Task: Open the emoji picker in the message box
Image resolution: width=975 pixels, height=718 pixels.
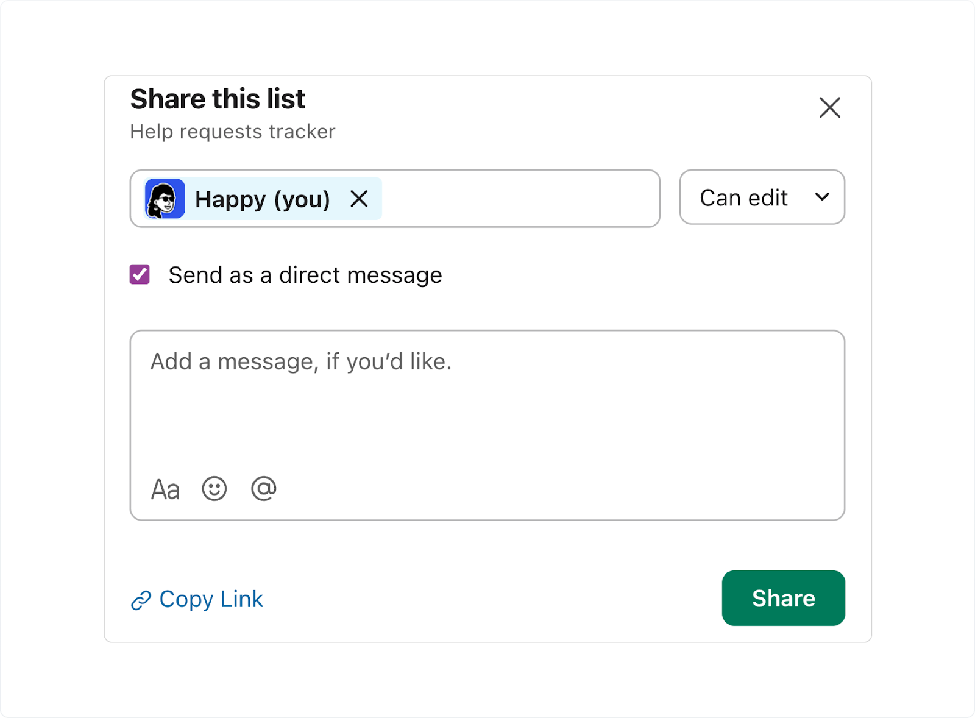Action: click(214, 488)
